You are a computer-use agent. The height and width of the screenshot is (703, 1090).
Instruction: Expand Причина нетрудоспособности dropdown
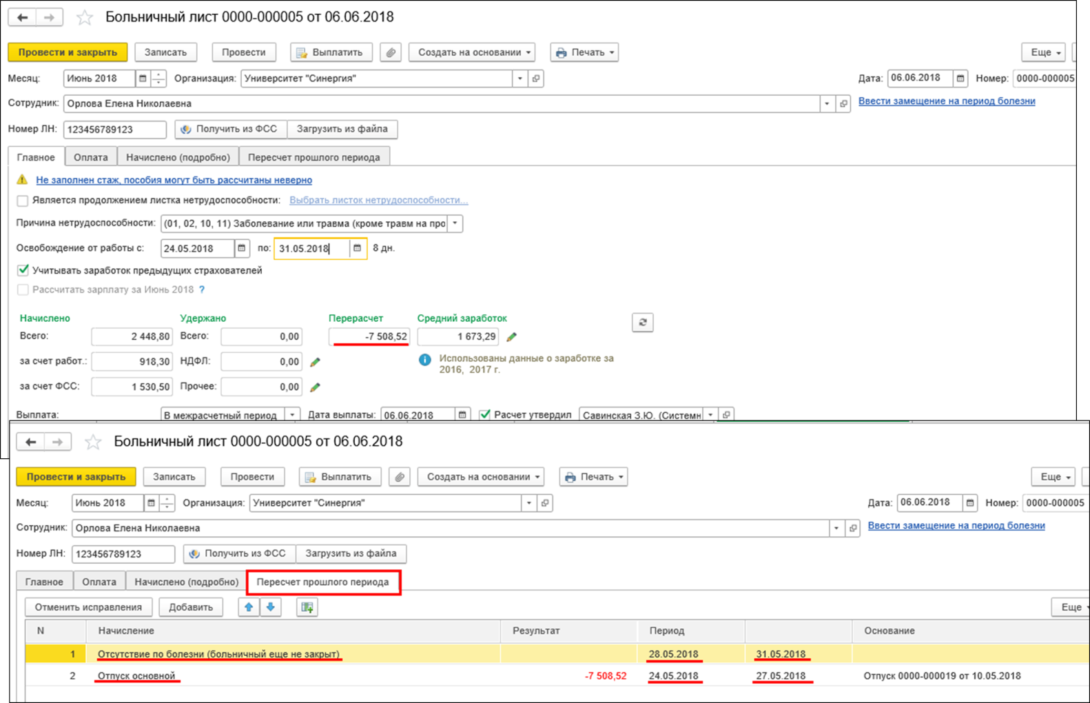[x=455, y=224]
